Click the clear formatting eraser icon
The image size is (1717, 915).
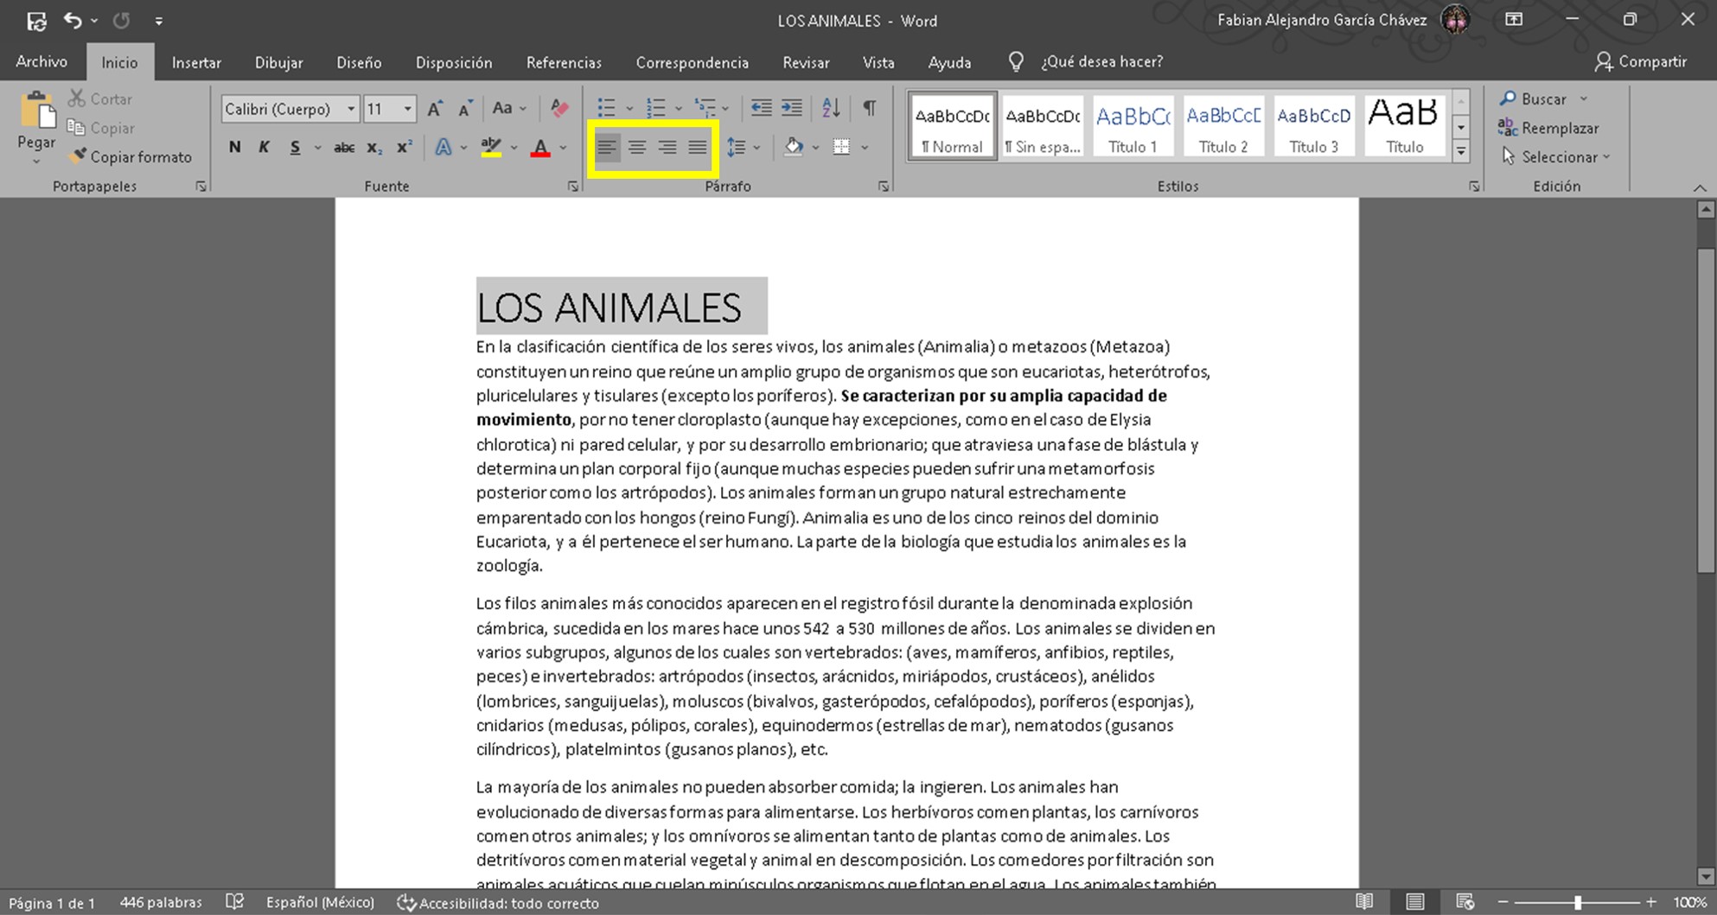[559, 108]
